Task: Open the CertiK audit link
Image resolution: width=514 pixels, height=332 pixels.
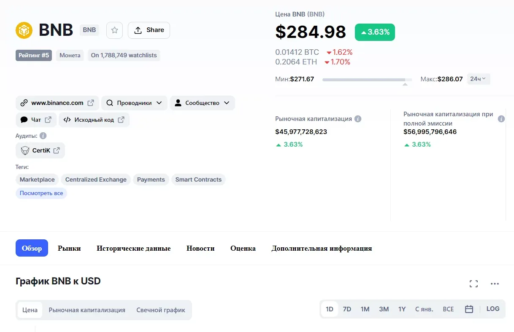Action: pos(40,150)
